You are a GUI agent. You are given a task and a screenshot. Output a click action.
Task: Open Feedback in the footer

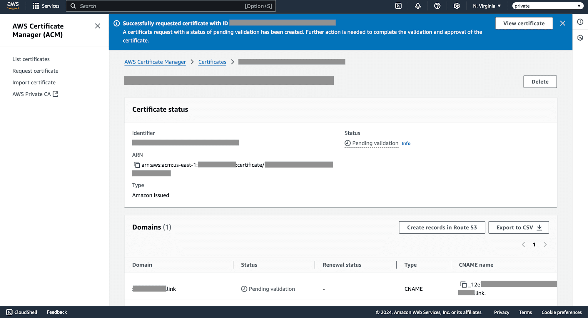coord(57,312)
